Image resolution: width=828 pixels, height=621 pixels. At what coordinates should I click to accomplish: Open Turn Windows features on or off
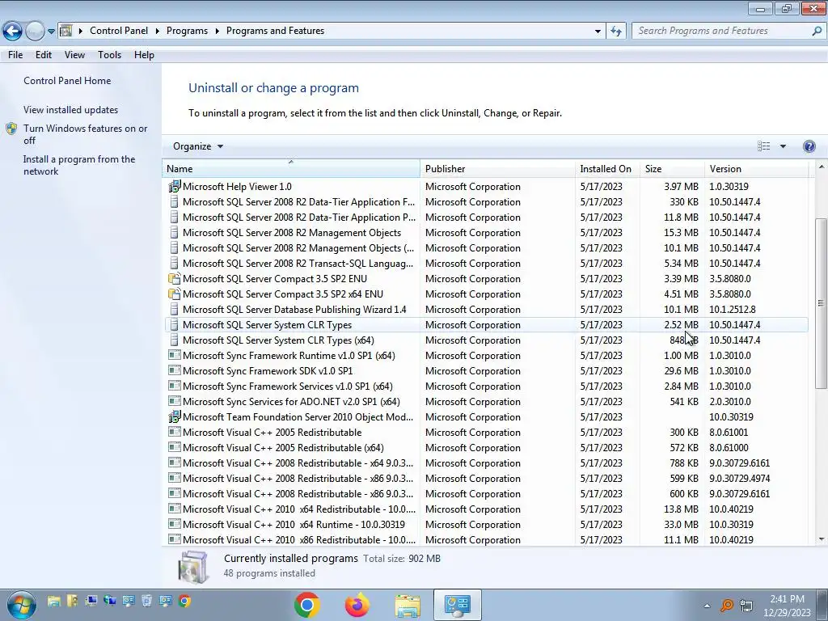coord(85,134)
